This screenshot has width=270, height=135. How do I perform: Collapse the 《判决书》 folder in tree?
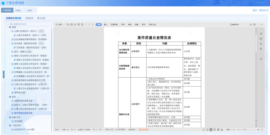8,125
